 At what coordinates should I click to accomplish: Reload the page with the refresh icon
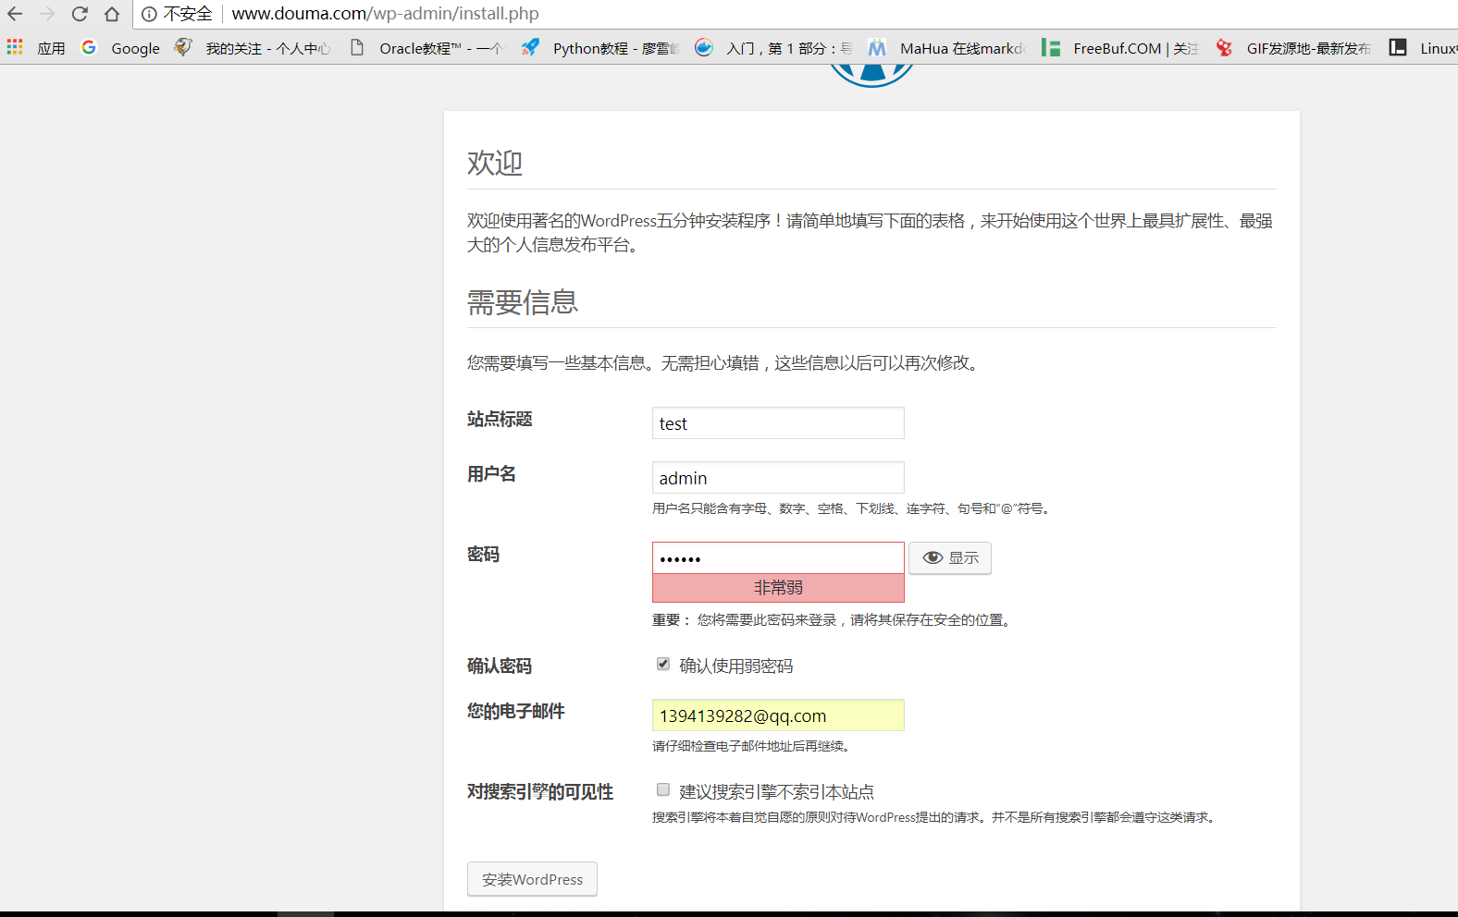pos(80,14)
